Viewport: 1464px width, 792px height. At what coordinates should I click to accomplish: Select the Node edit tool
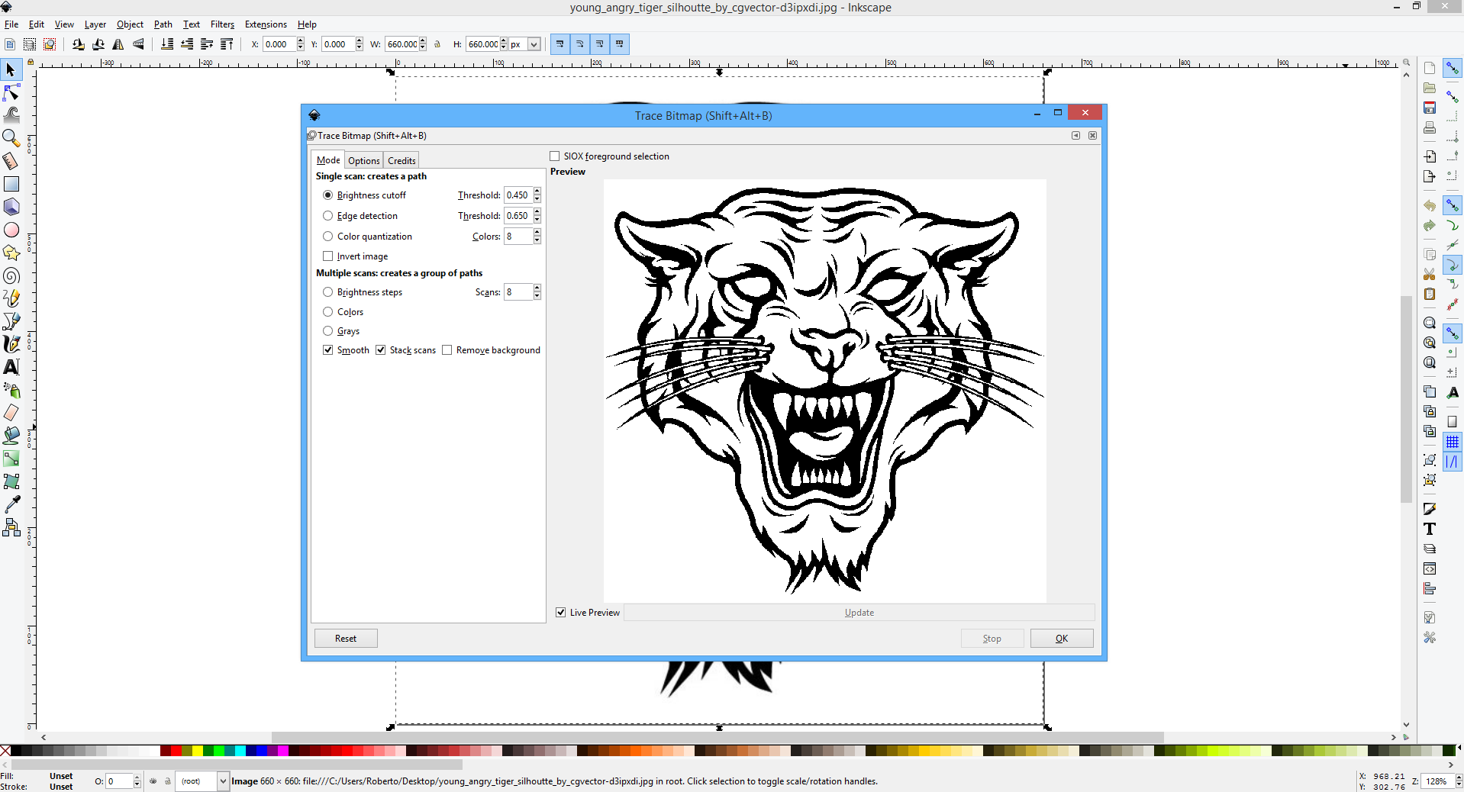(x=11, y=93)
